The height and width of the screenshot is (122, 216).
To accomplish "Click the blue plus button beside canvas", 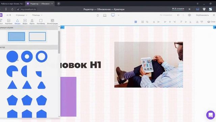I will pos(215,27).
